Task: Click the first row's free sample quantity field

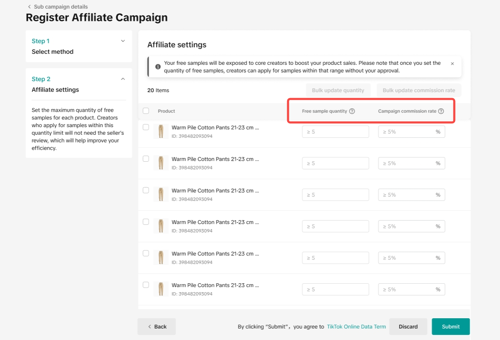Action: click(x=335, y=132)
